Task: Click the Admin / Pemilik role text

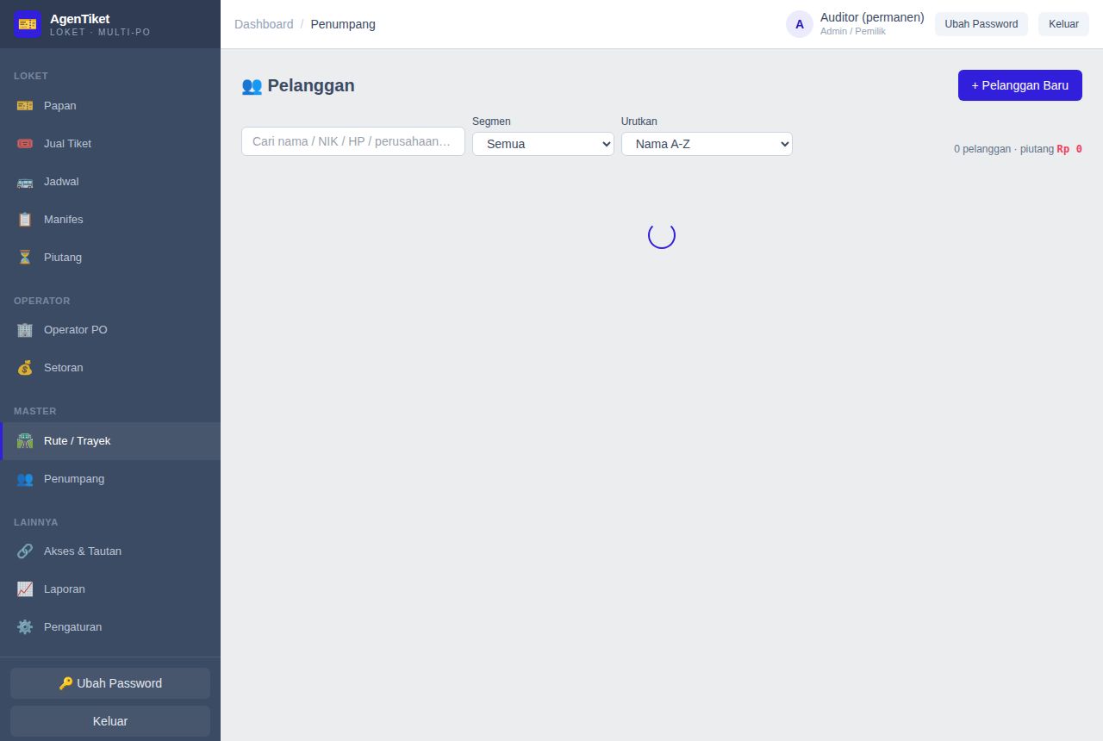Action: (853, 31)
